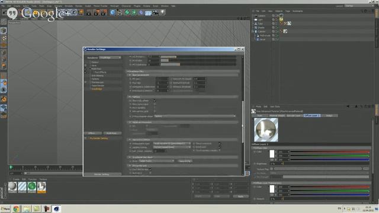The width and height of the screenshot is (379, 213).
Task: Click the Render to Picture Viewer icon
Action: coord(97,12)
